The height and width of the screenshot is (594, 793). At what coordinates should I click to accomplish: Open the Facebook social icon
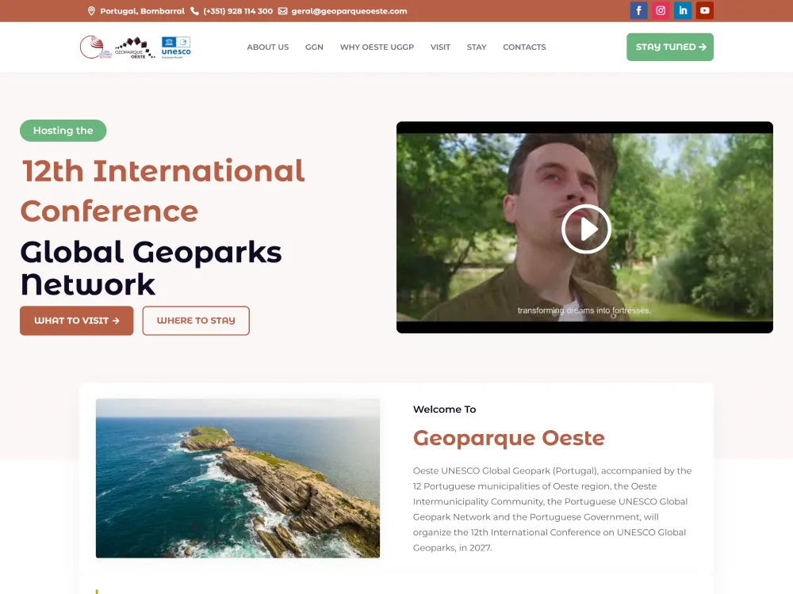638,10
